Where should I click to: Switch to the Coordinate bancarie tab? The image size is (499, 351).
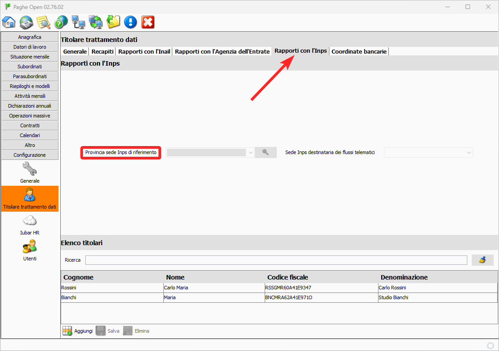click(359, 51)
